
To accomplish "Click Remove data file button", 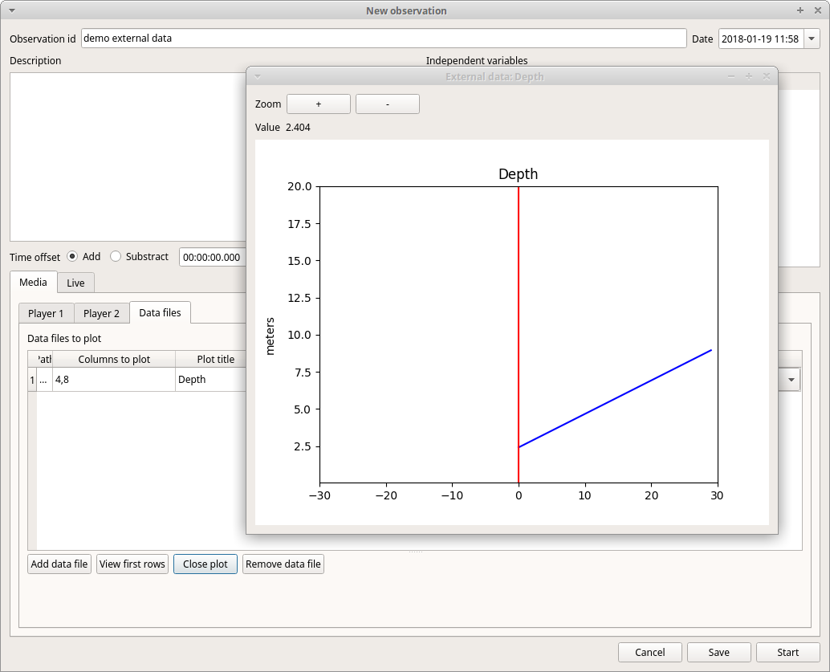I will click(x=283, y=564).
